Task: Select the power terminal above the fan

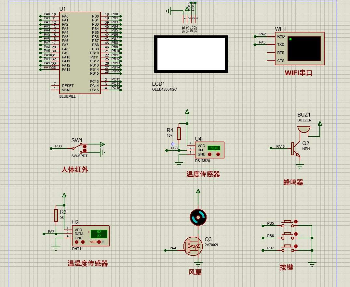Action: (198, 191)
